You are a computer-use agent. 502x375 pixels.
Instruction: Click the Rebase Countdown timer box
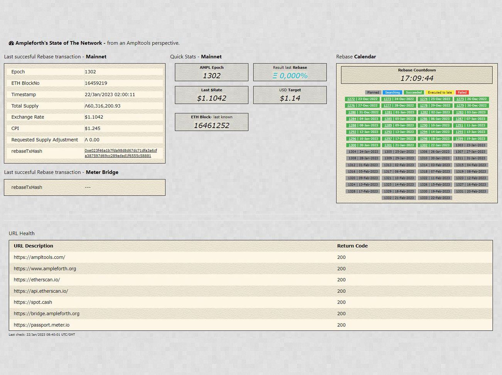pos(416,75)
